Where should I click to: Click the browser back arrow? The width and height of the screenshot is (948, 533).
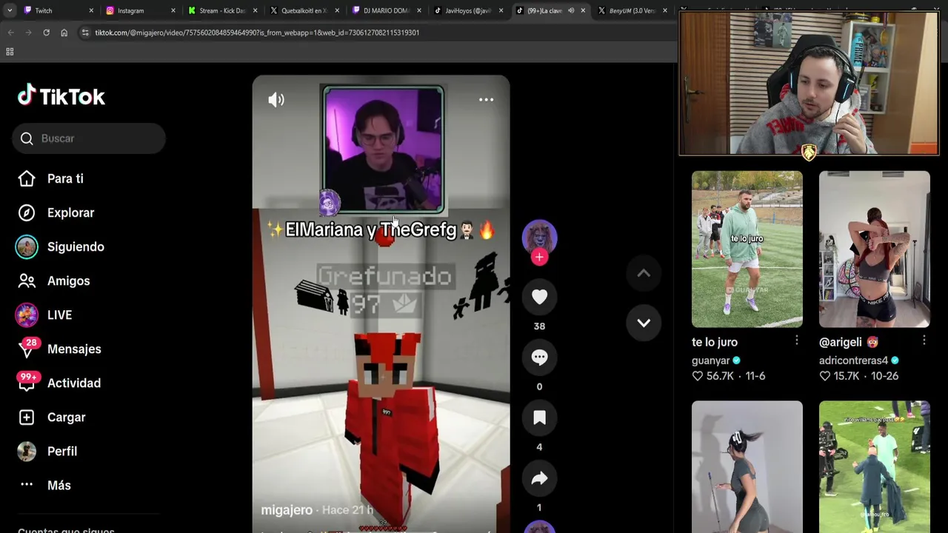(10, 33)
